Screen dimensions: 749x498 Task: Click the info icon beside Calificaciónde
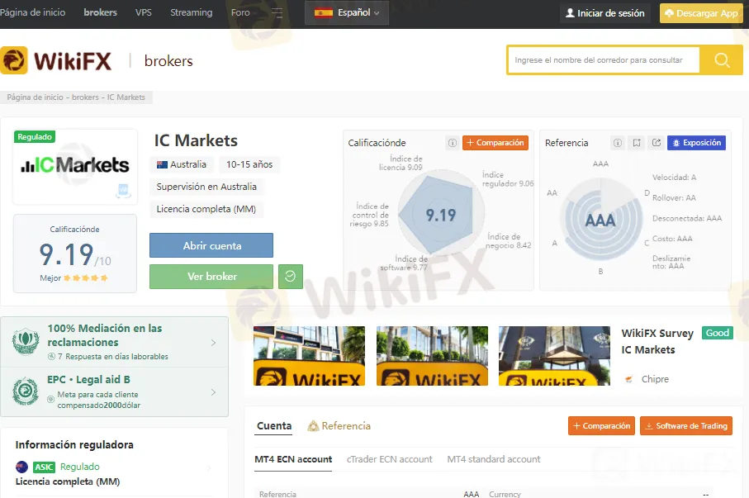point(452,143)
